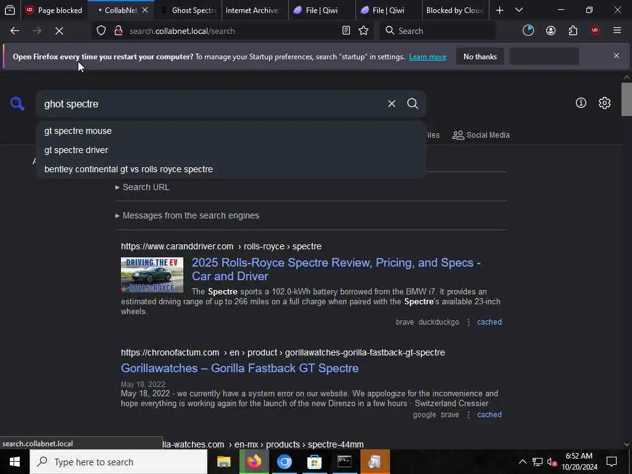632x474 pixels.
Task: Switch to the Ghost Spectre tab
Action: (188, 10)
